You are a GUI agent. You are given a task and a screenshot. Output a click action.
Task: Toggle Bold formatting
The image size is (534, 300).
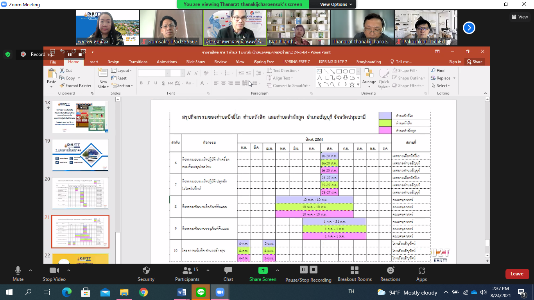pyautogui.click(x=142, y=83)
